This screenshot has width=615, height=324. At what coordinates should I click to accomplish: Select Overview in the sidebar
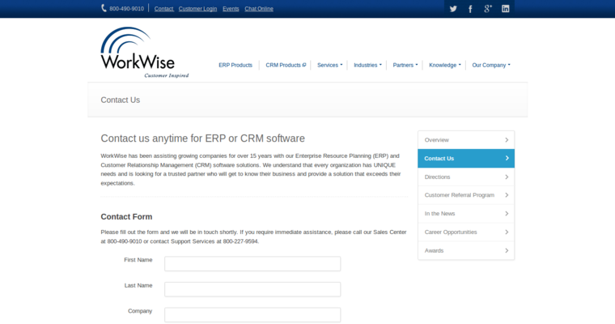466,140
